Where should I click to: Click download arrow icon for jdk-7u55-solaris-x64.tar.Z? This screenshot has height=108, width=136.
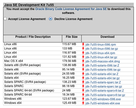click(83, 74)
